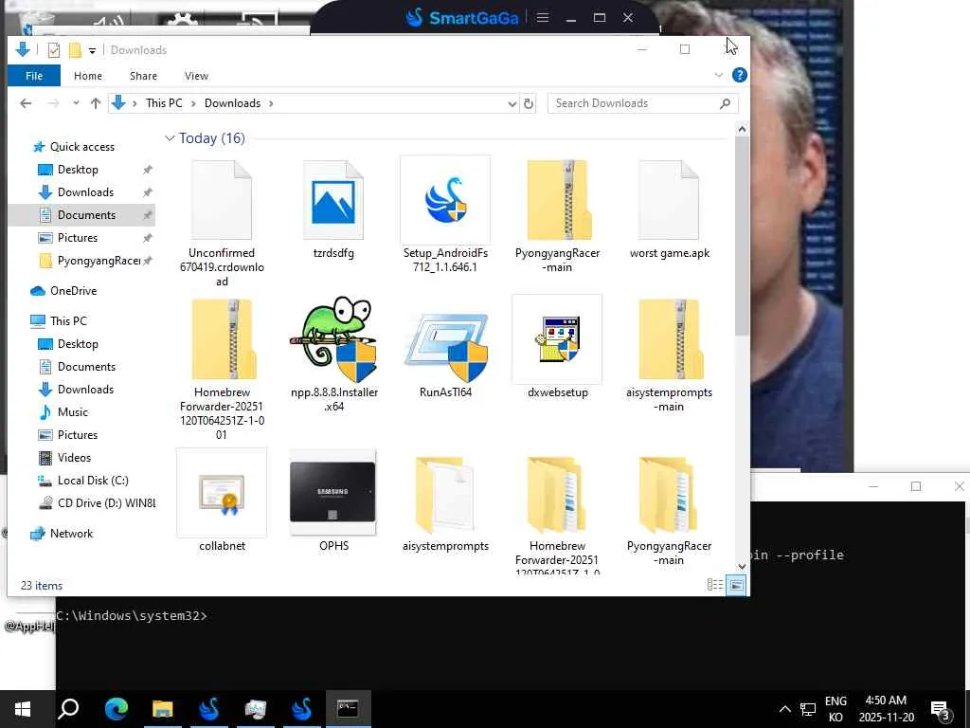Go up one folder level
This screenshot has width=970, height=728.
pyautogui.click(x=96, y=103)
